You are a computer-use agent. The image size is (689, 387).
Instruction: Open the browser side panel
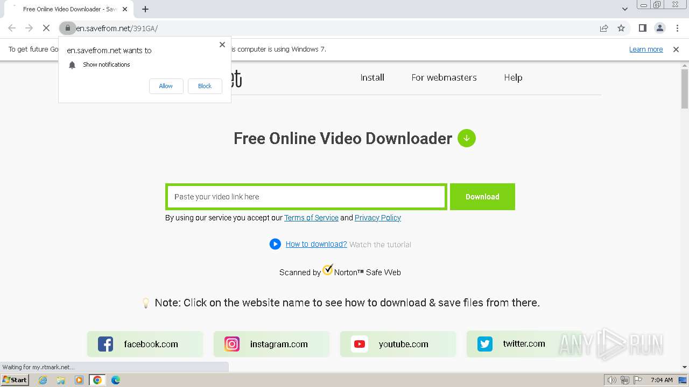click(642, 28)
